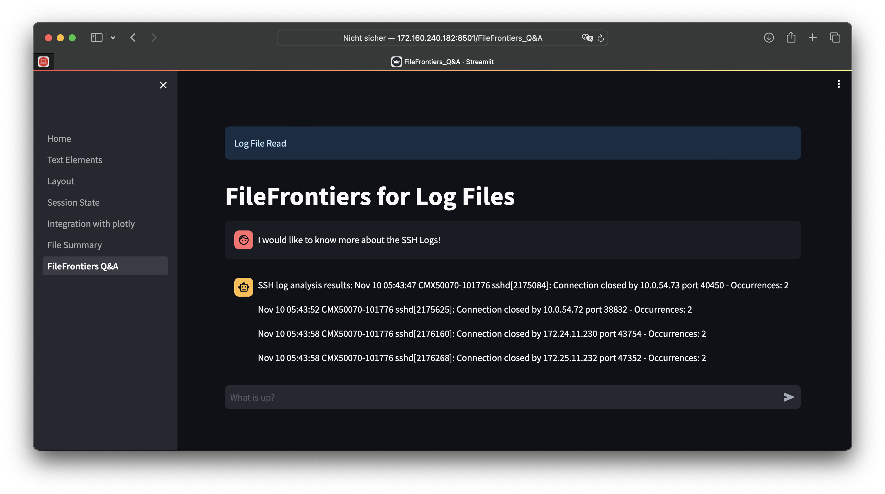This screenshot has width=885, height=494.
Task: Open a new tab with plus icon
Action: [x=813, y=38]
